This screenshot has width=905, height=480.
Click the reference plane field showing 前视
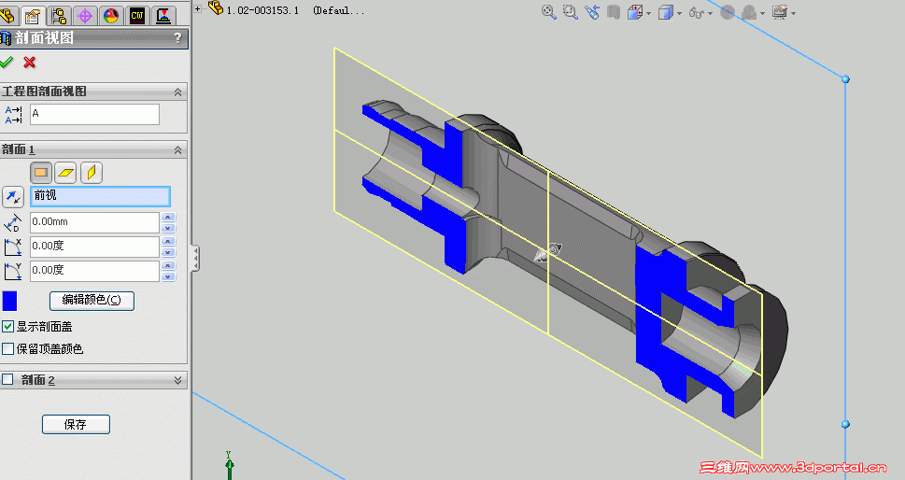tap(100, 196)
